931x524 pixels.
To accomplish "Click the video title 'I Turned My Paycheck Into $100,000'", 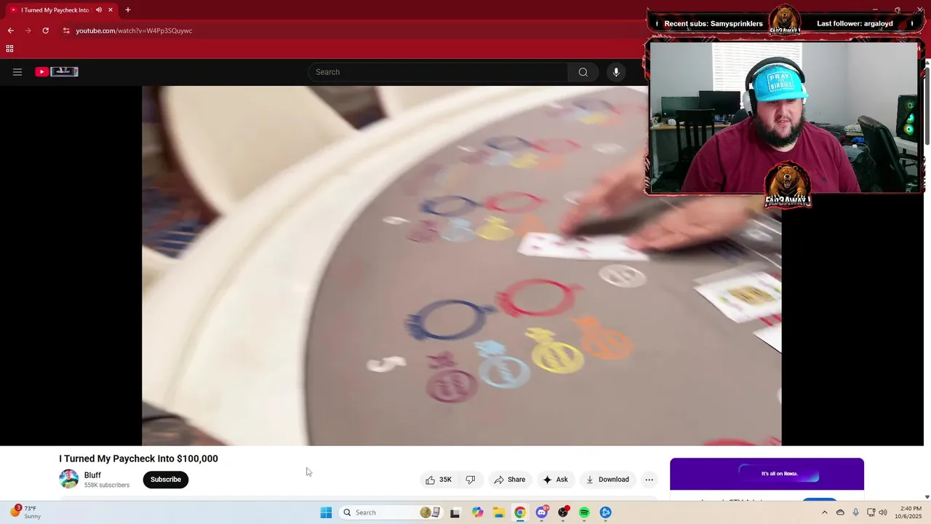I will point(138,458).
